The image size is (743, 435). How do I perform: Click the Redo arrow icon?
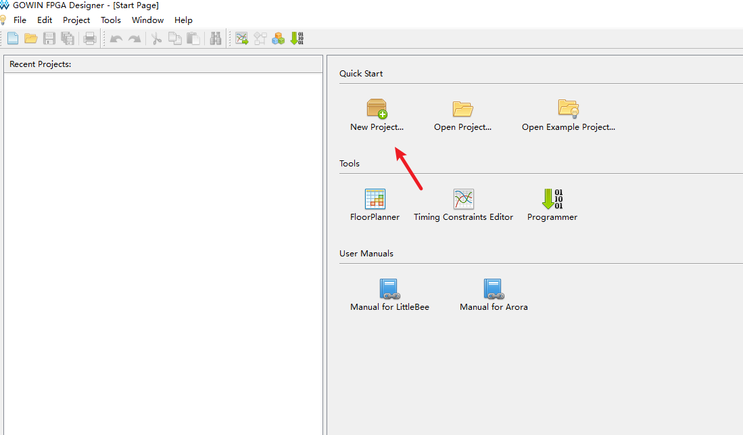coord(135,39)
